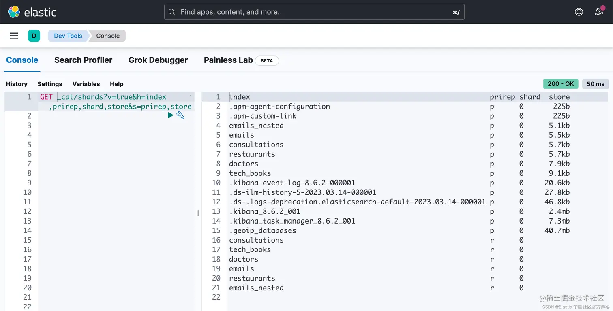613x311 pixels.
Task: Click 'tech_books' on output line 9
Action: pos(250,173)
